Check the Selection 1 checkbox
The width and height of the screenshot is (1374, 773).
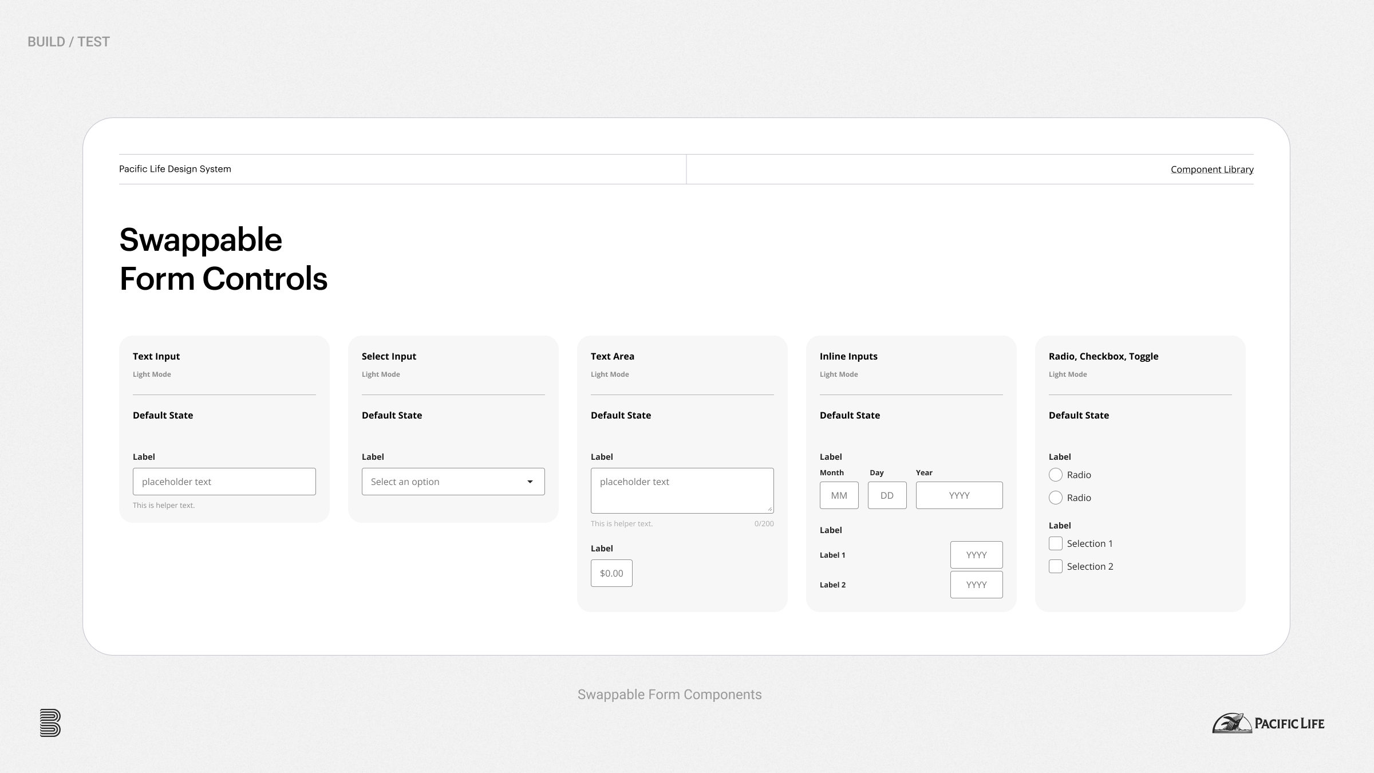(x=1056, y=543)
